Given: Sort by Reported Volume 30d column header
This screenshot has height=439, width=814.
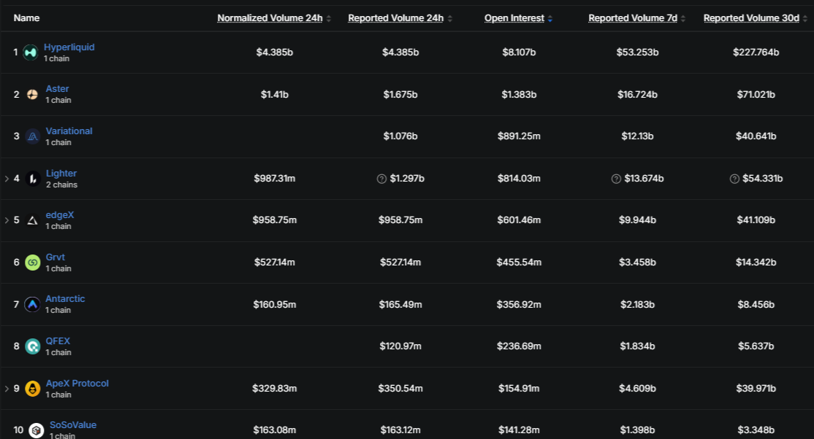Looking at the screenshot, I should [x=751, y=18].
